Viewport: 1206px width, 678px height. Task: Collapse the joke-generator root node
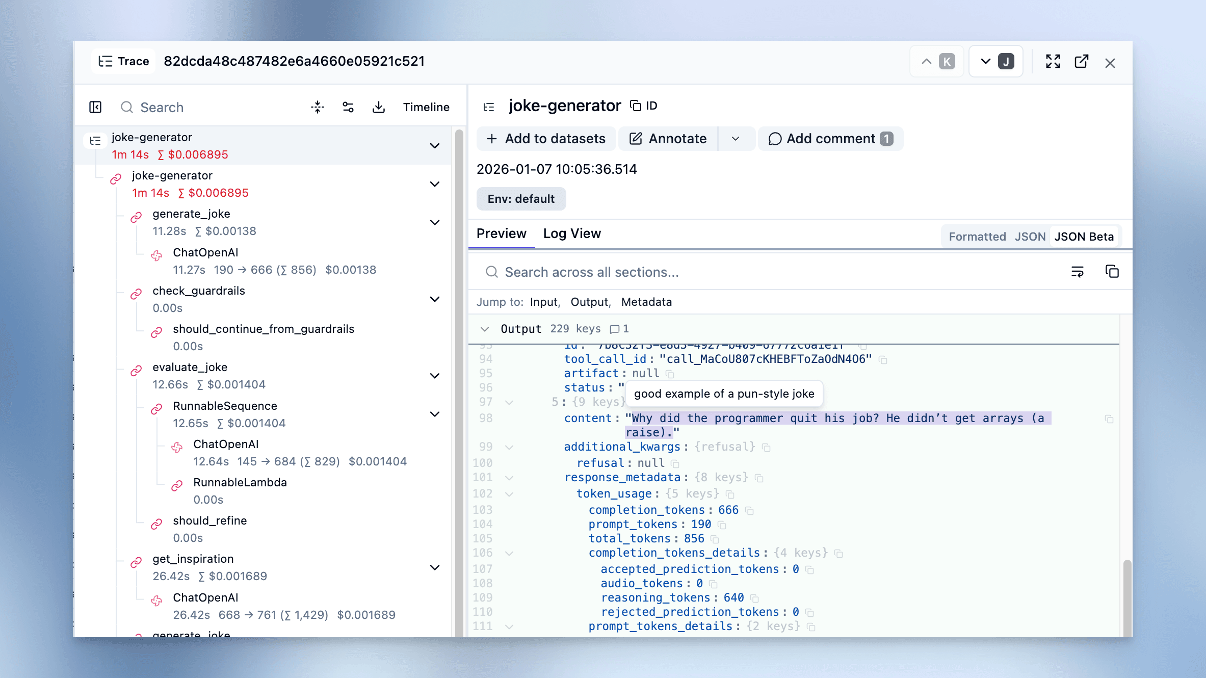(435, 146)
